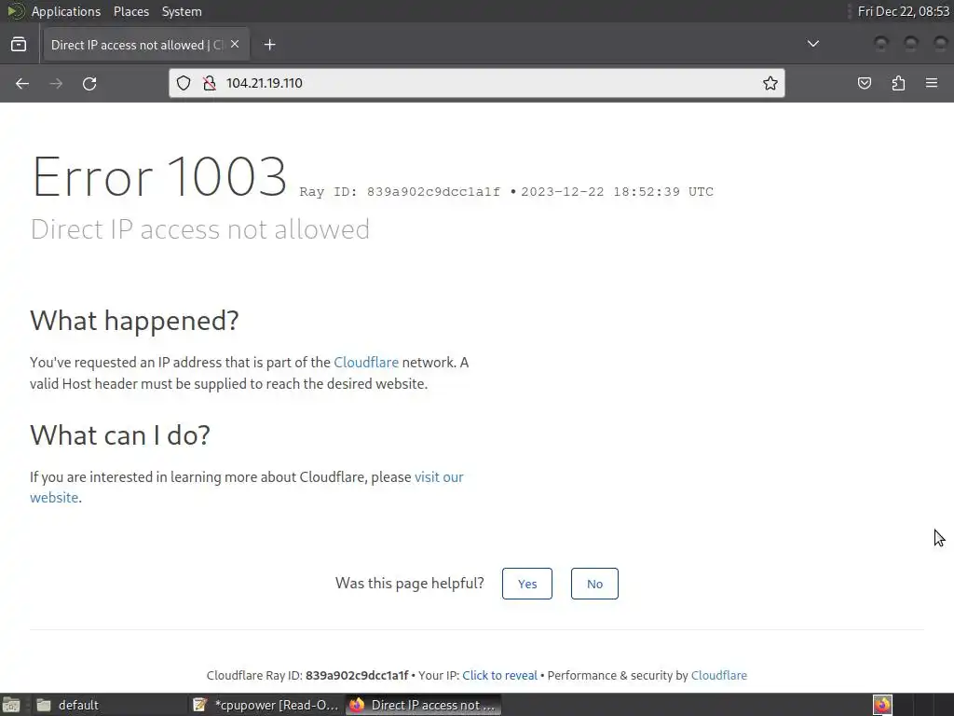Click What happened? heading
The width and height of the screenshot is (954, 716).
click(134, 321)
